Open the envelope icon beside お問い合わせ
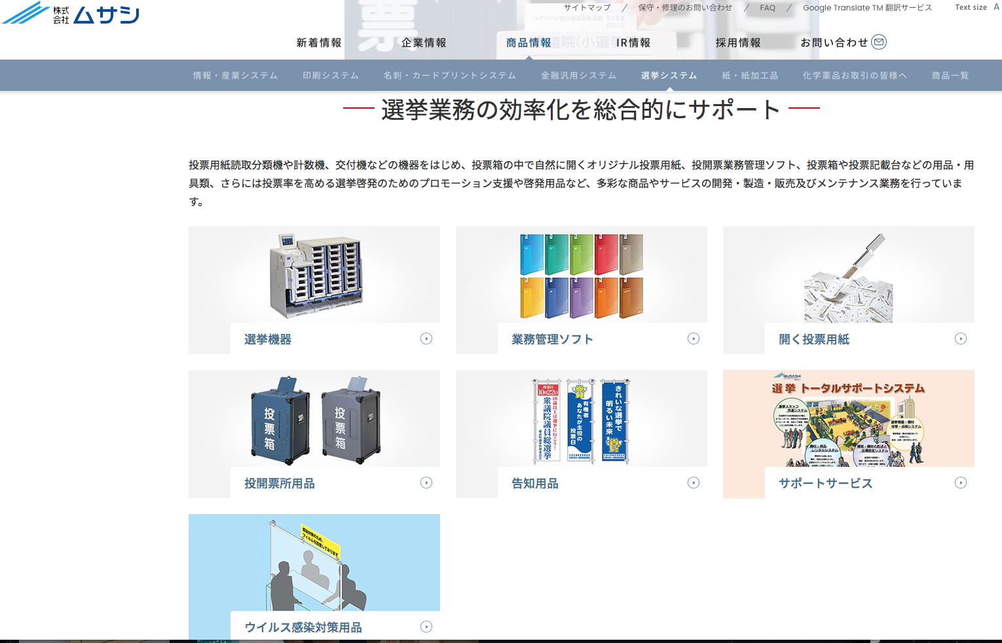Screen dimensions: 1002x643 (x=879, y=42)
